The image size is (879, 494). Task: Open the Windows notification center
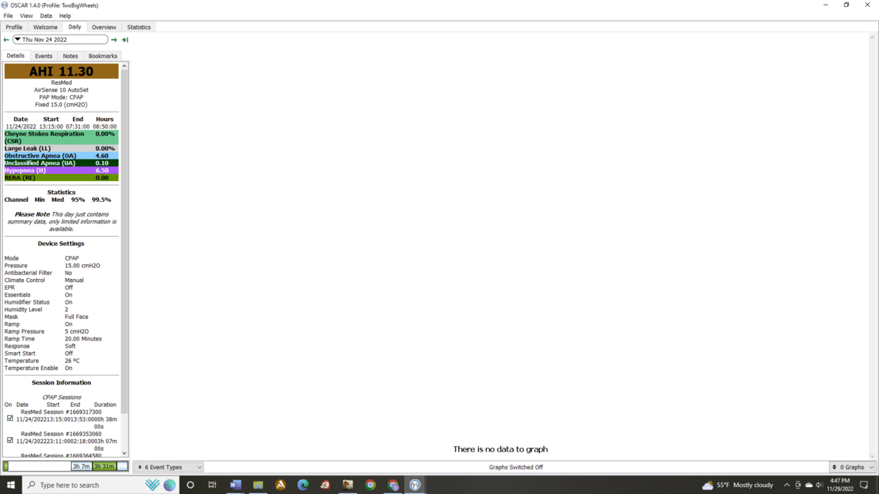tap(864, 485)
